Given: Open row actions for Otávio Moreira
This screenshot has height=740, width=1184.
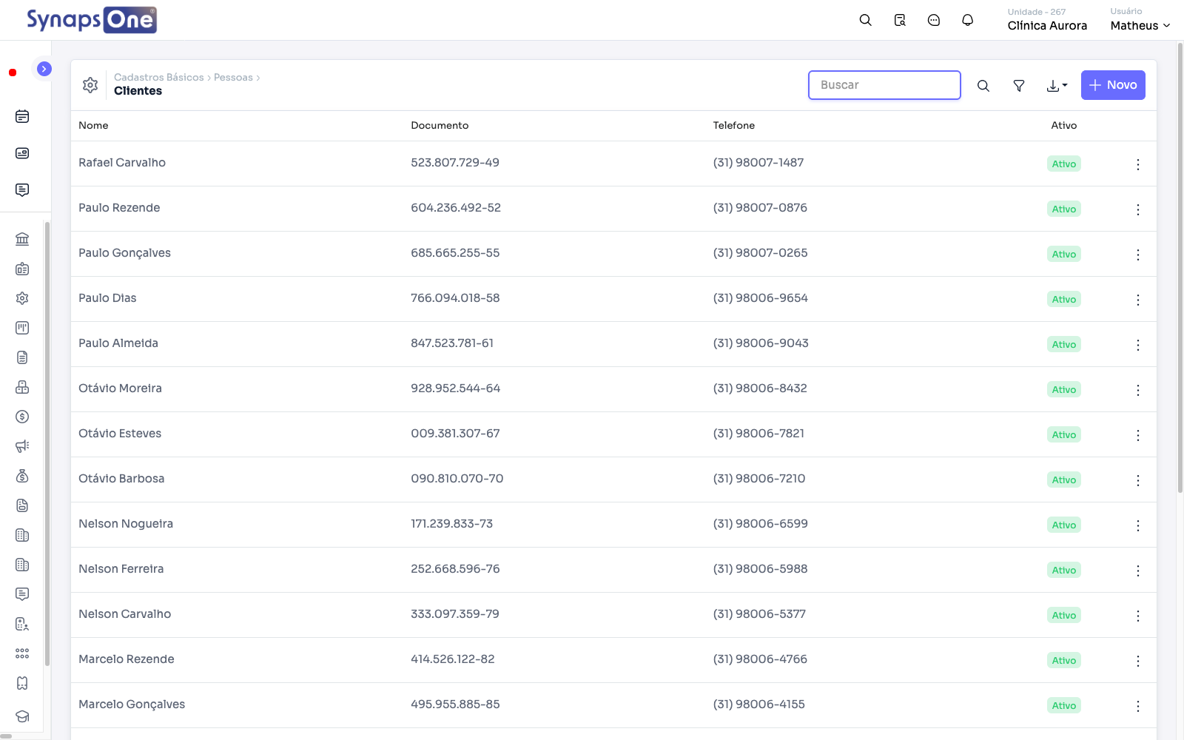Looking at the screenshot, I should click(x=1138, y=390).
